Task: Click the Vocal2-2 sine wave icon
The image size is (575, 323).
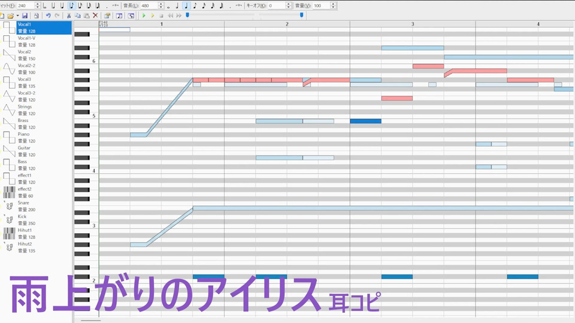Action: click(9, 69)
